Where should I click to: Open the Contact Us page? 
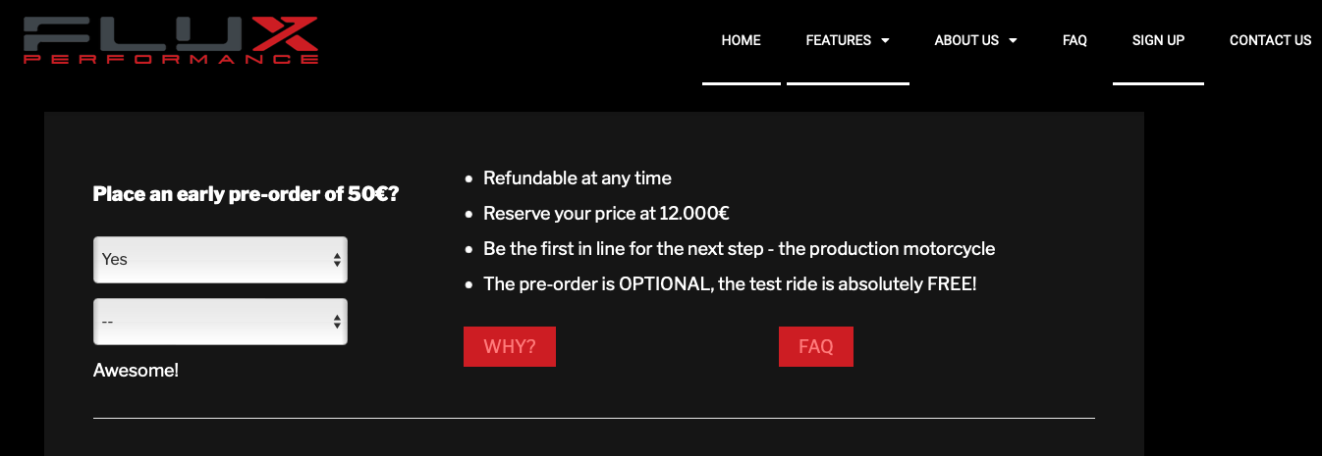coord(1270,41)
